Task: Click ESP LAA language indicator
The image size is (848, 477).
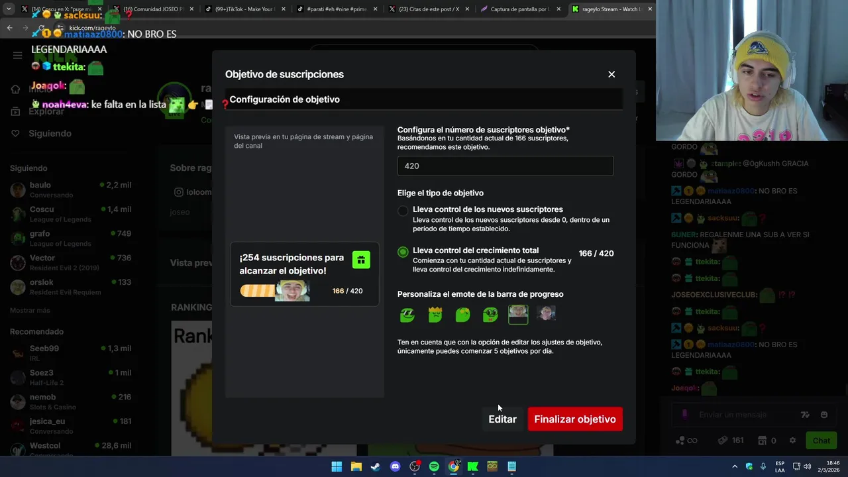Action: click(x=780, y=466)
